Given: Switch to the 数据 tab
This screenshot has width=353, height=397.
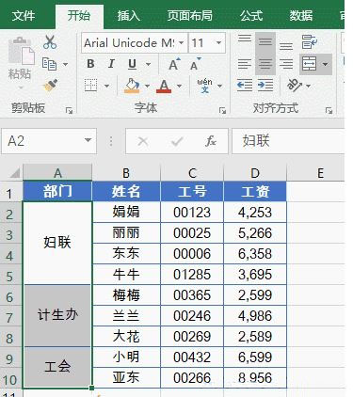Looking at the screenshot, I should pos(300,16).
